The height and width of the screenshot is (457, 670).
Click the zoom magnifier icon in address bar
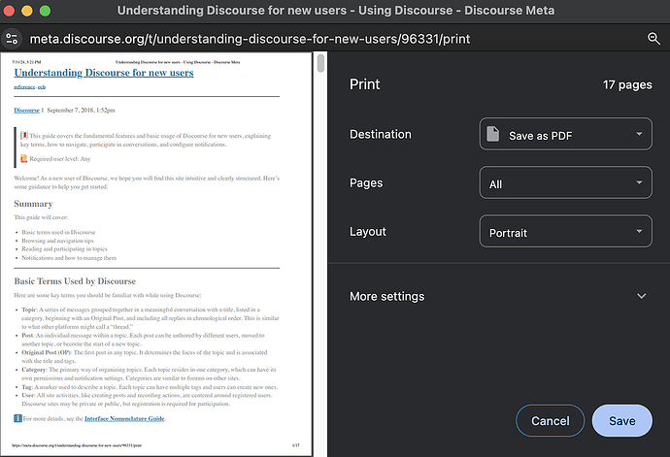[653, 38]
